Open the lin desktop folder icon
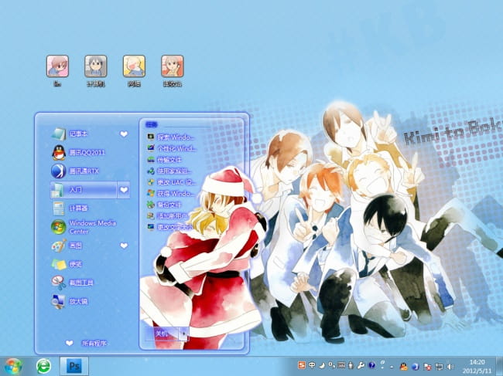The width and height of the screenshot is (503, 376). coord(57,66)
